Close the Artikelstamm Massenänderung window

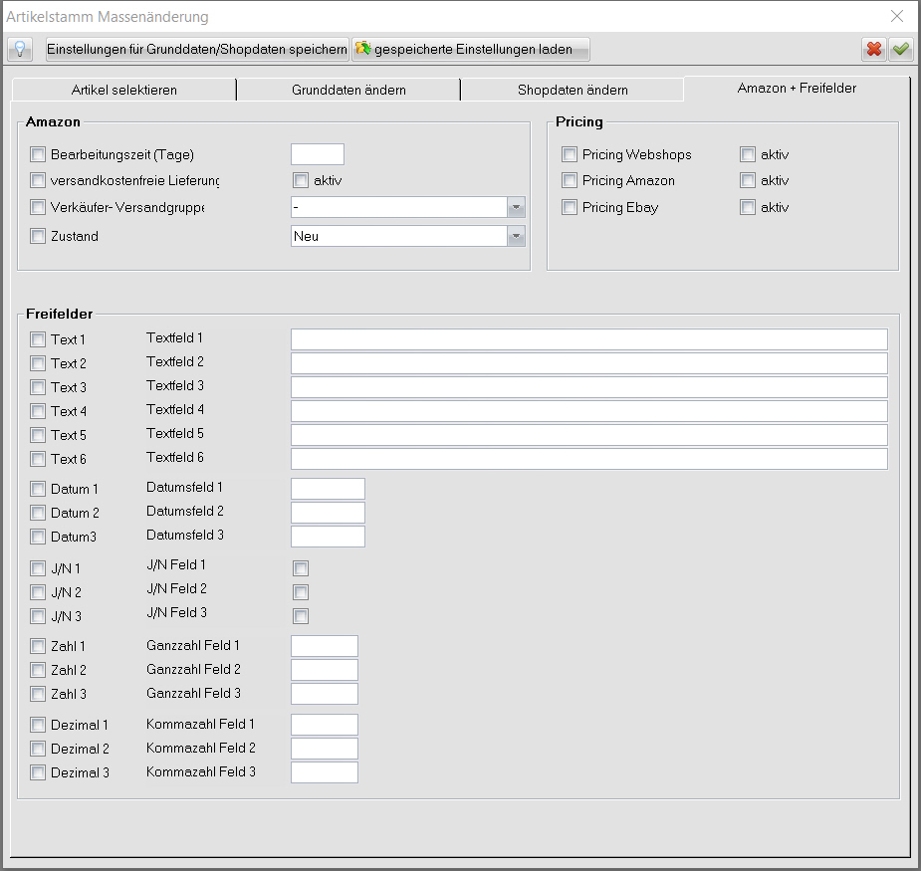click(x=897, y=17)
